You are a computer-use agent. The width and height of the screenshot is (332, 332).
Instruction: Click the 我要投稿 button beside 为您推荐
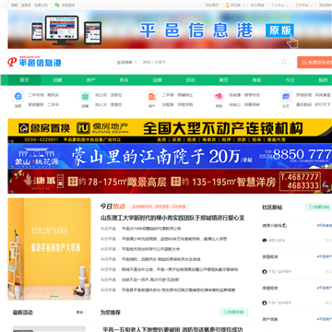click(x=233, y=312)
